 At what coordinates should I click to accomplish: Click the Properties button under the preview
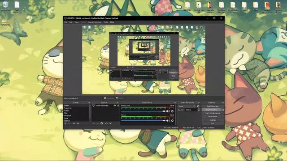pyautogui.click(x=109, y=98)
